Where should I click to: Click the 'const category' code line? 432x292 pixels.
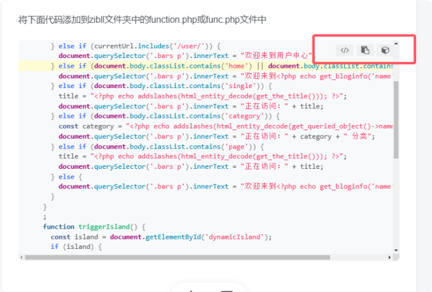[x=226, y=126]
